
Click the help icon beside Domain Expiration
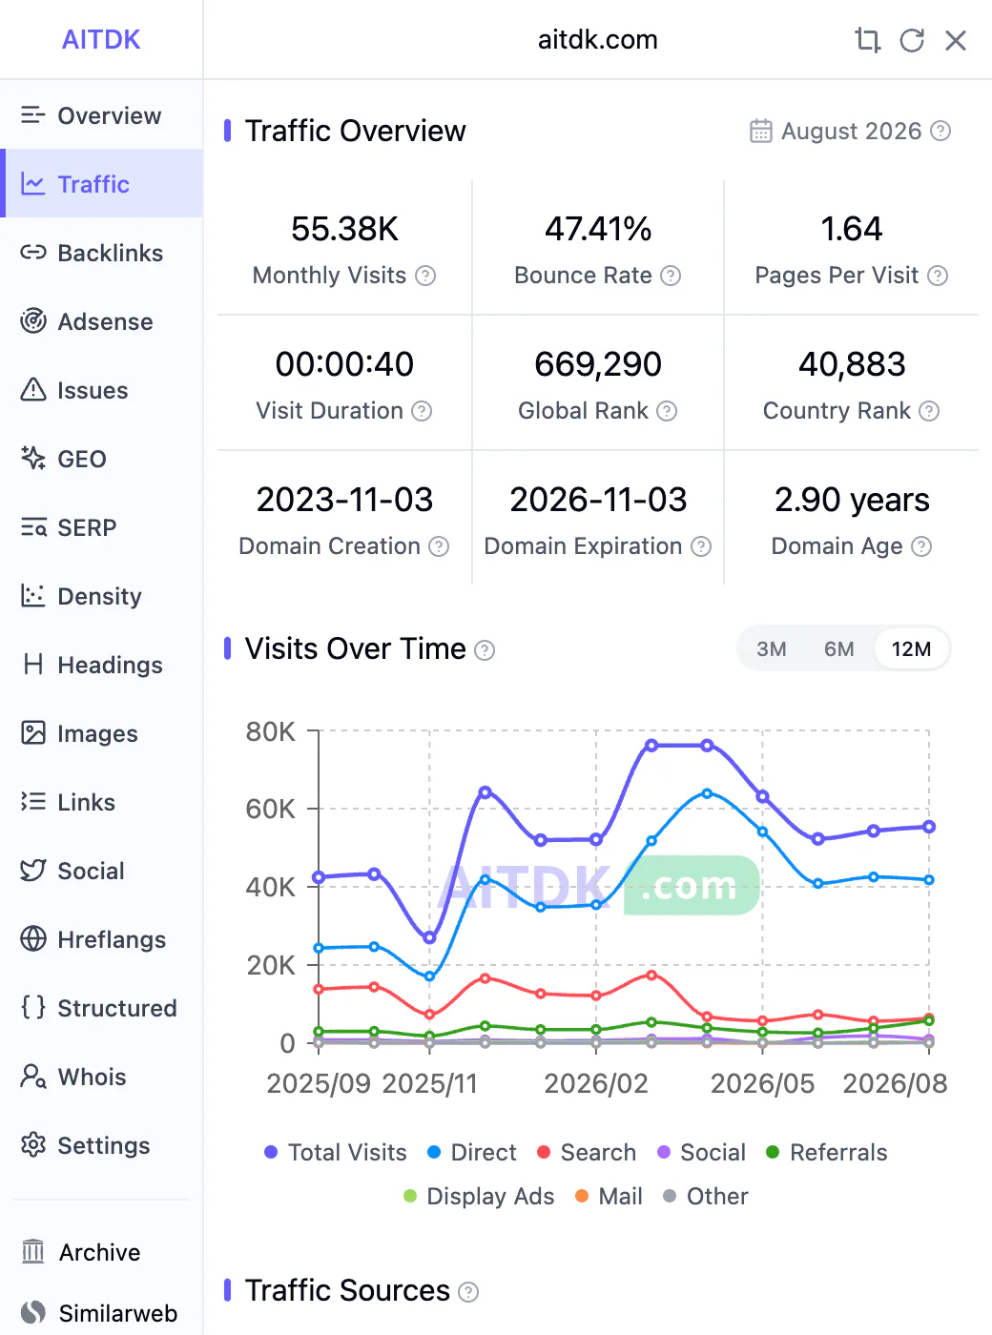tap(701, 546)
